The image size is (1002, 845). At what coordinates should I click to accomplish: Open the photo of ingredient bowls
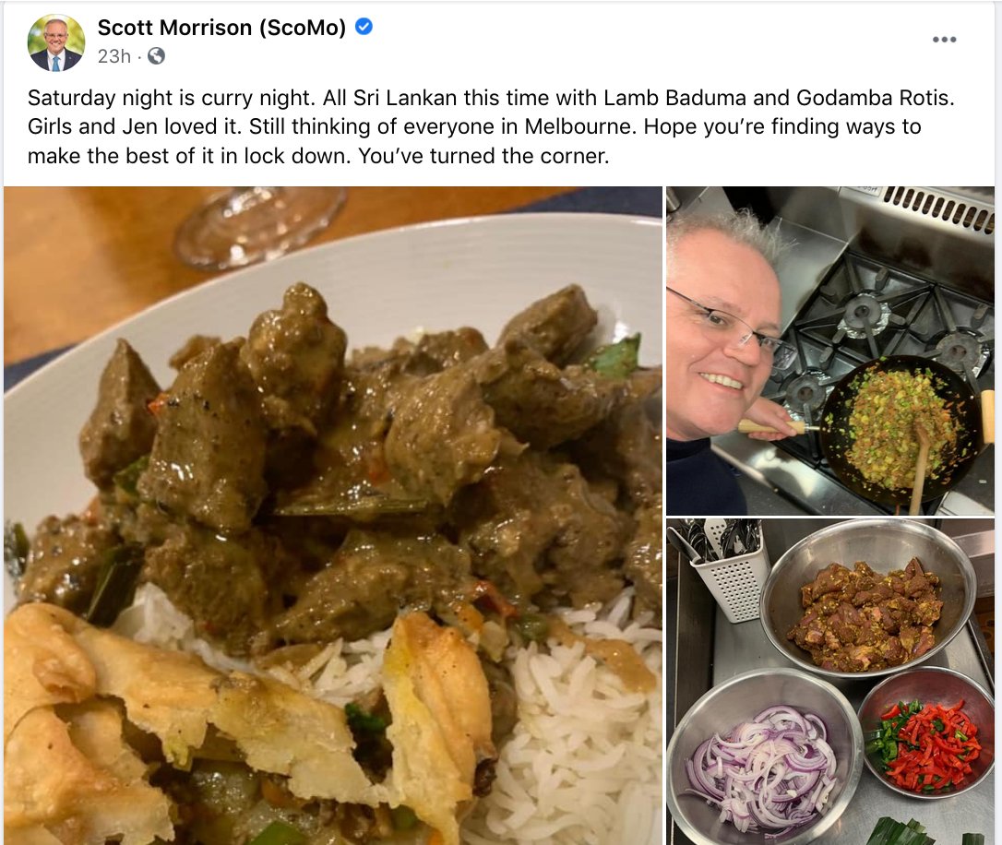(x=830, y=682)
